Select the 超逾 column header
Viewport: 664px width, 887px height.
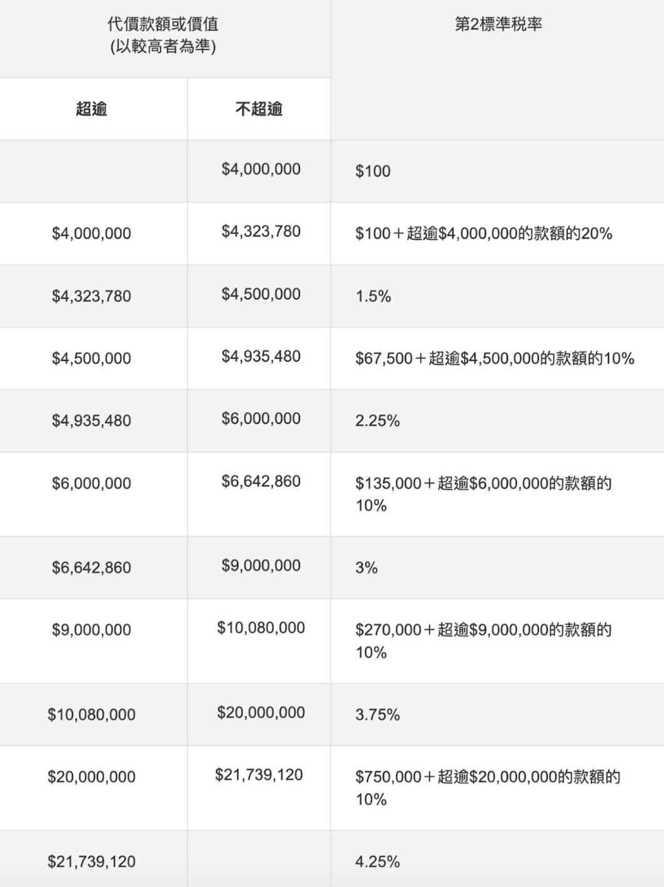tap(91, 109)
